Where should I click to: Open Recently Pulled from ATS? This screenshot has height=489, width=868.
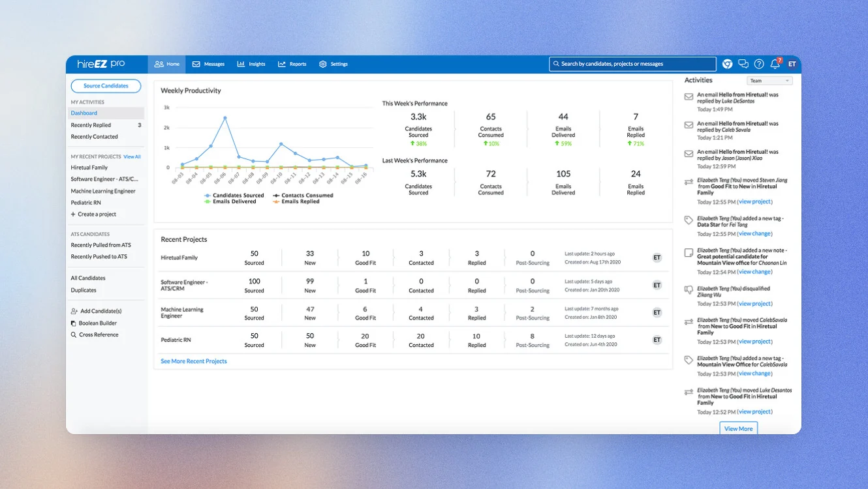click(x=101, y=245)
